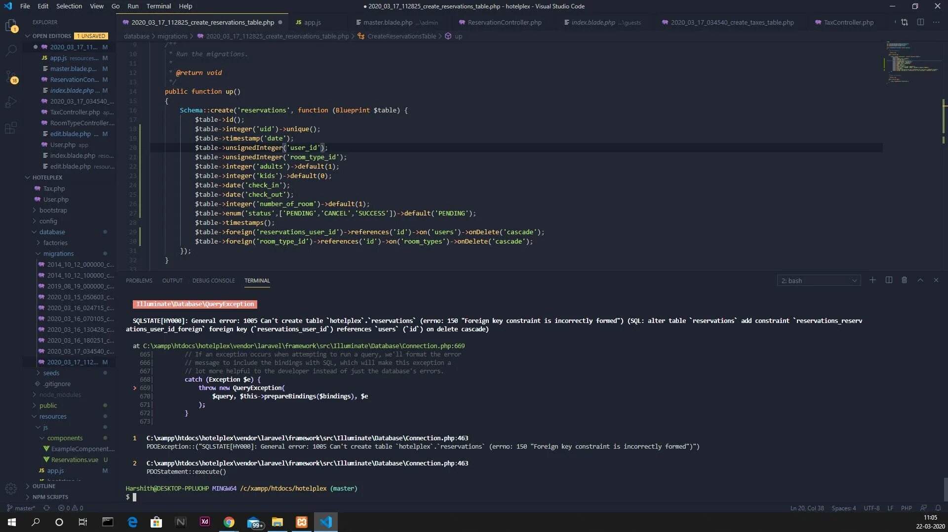Open Tax.php in the explorer tree
Viewport: 948px width, 532px height.
pos(54,188)
